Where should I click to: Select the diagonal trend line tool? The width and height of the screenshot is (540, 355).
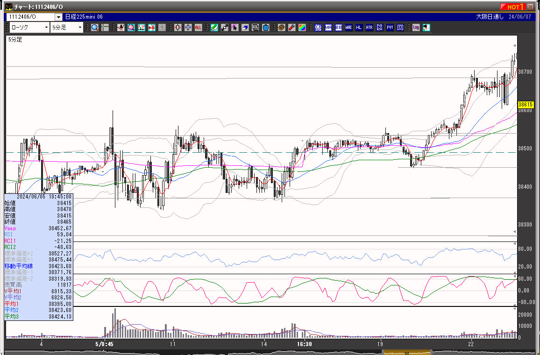coord(224,28)
